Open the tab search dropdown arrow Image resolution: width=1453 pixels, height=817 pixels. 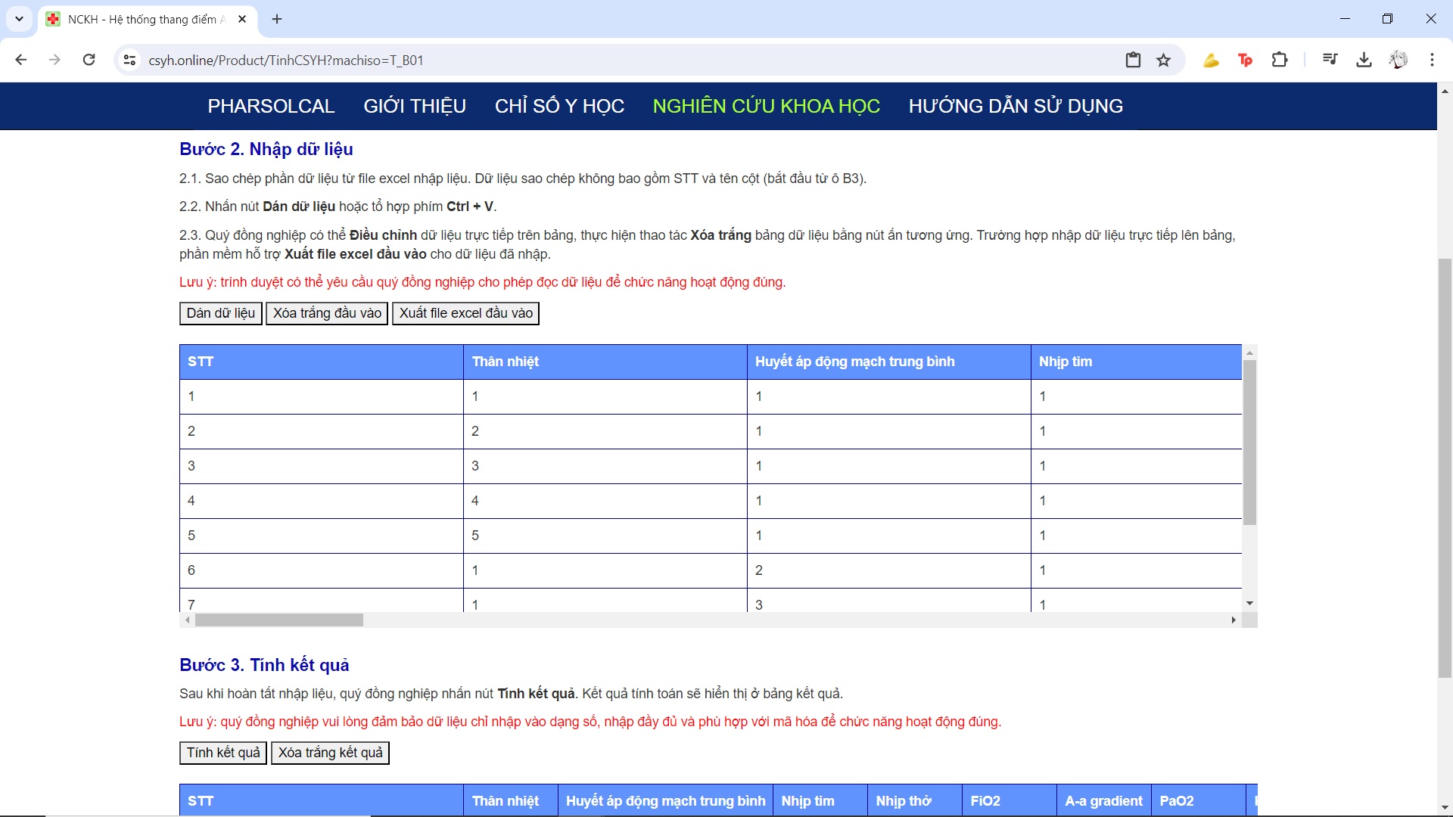pos(19,19)
